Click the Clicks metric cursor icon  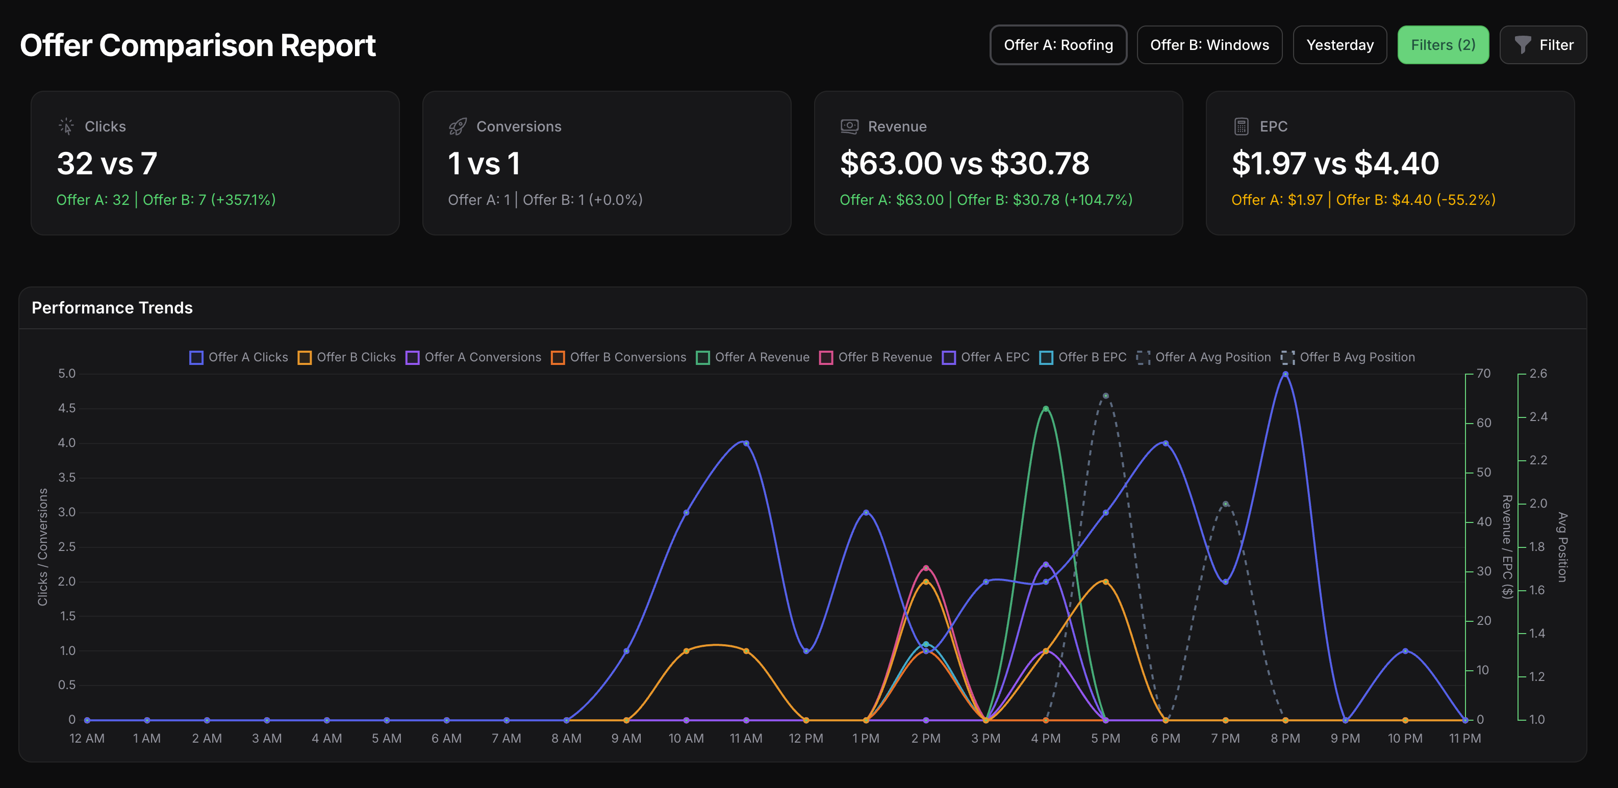click(66, 125)
